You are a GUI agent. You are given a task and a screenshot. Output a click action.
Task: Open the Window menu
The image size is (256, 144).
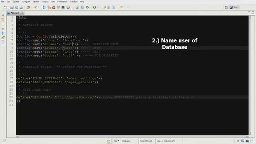tap(74, 2)
